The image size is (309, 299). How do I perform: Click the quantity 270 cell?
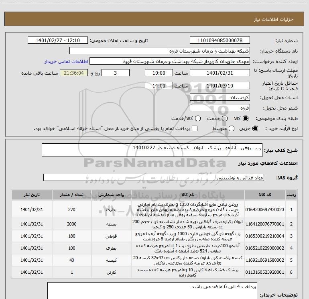coord(72,210)
